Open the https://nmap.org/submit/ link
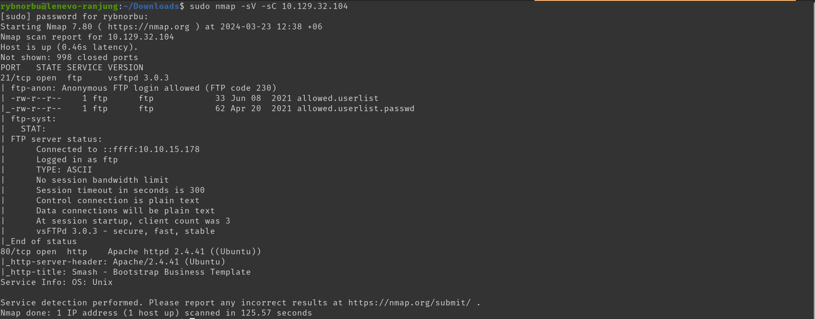 pyautogui.click(x=409, y=303)
